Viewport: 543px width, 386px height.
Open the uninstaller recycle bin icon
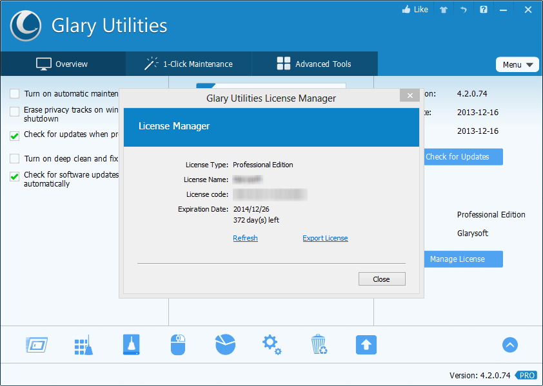pos(319,345)
